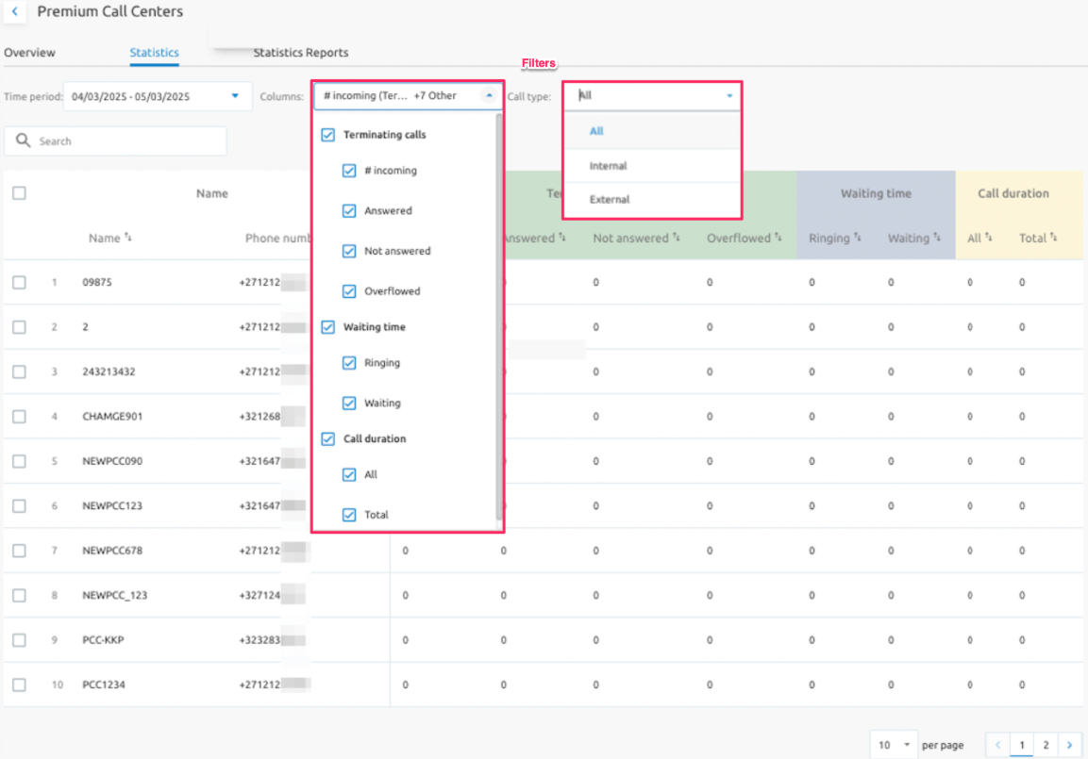This screenshot has width=1088, height=759.
Task: Switch to the Overview tab
Action: (29, 53)
